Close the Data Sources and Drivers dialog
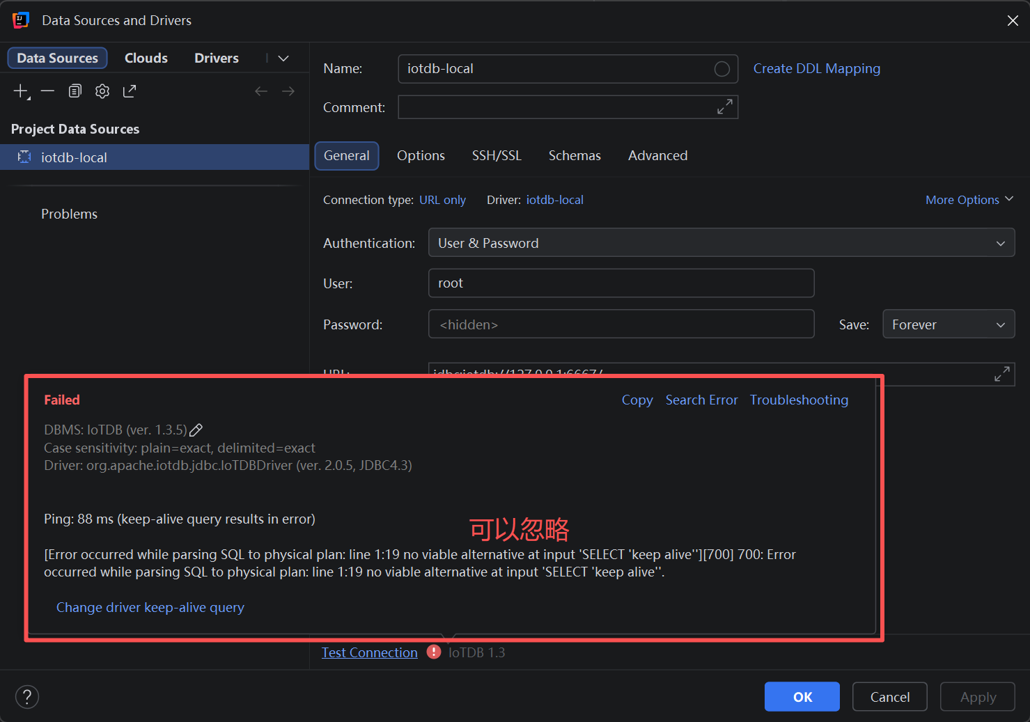 (x=1013, y=20)
